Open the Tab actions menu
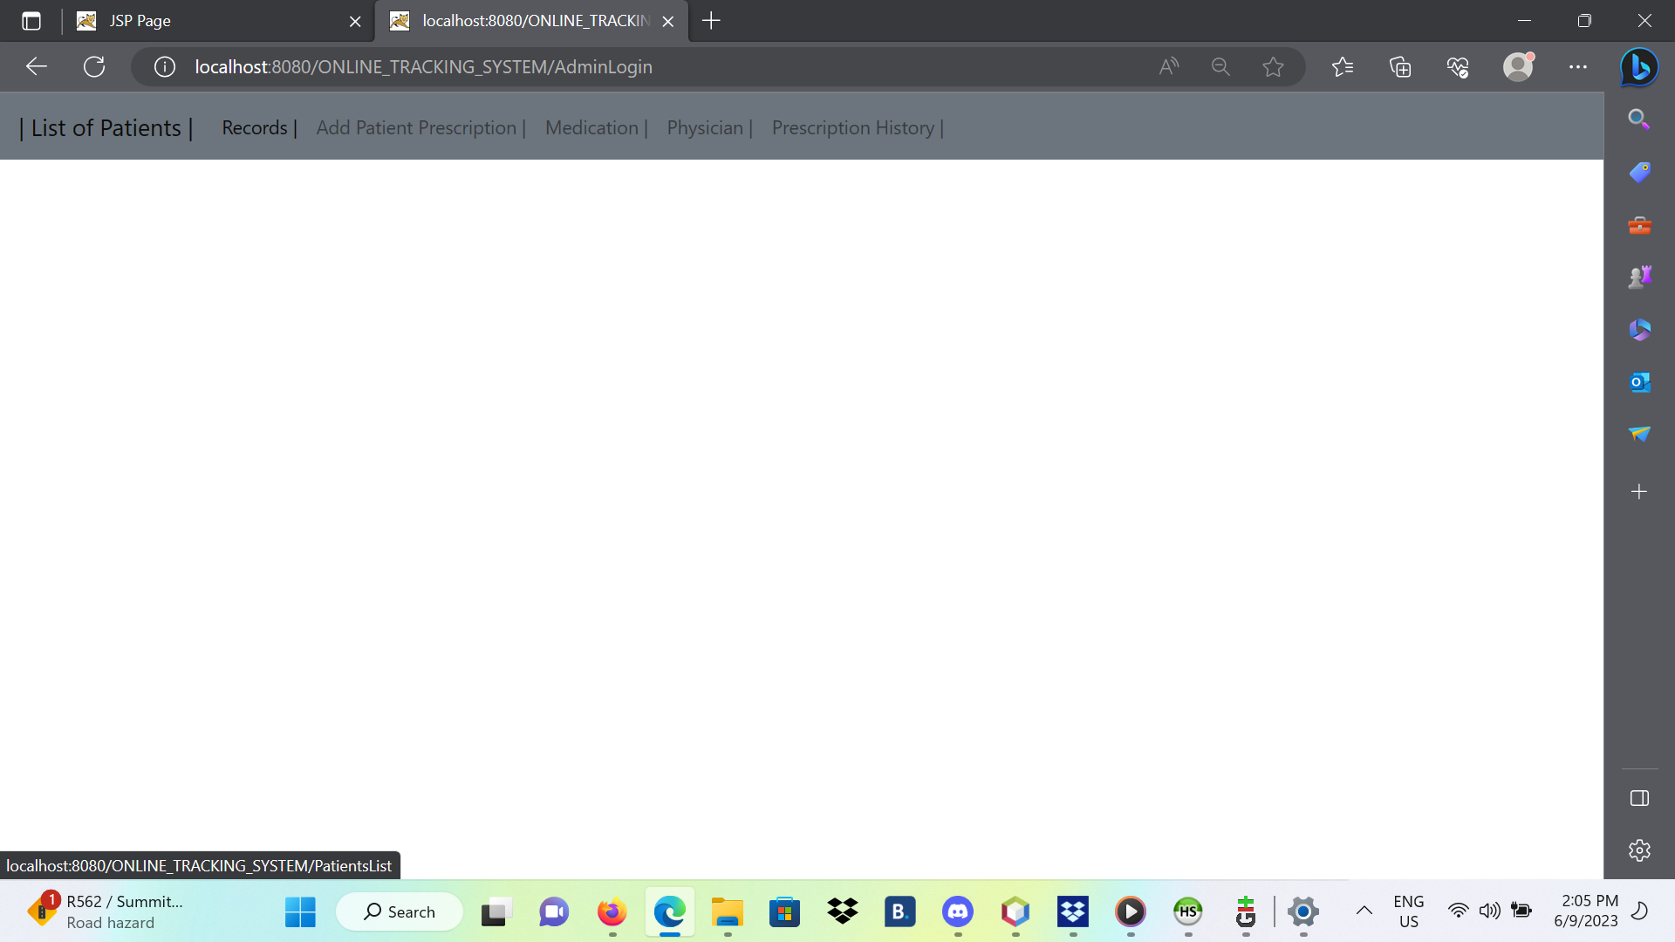 31,21
